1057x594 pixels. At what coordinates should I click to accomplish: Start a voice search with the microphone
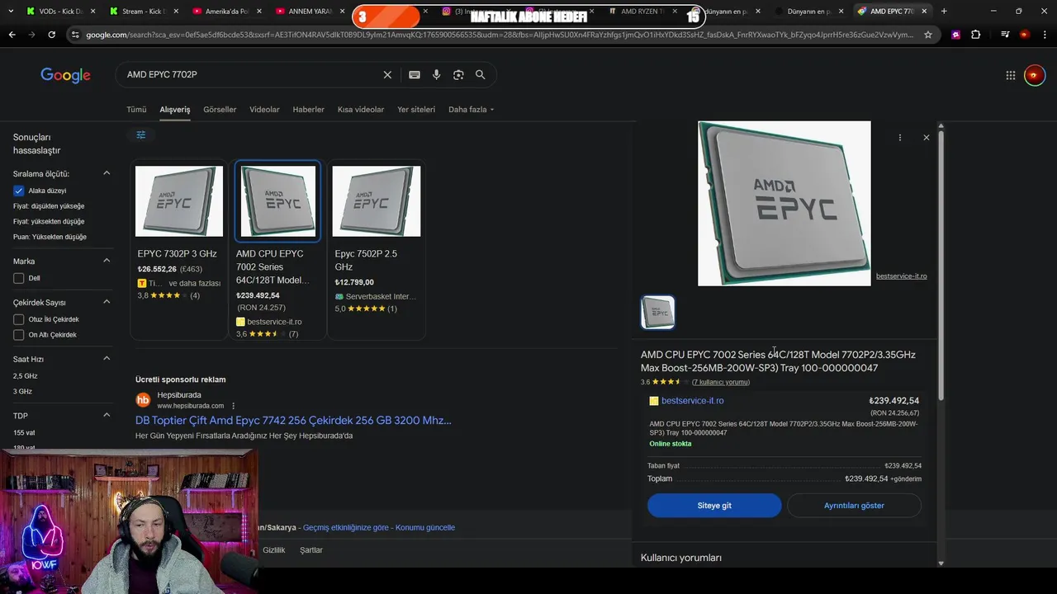coord(437,74)
